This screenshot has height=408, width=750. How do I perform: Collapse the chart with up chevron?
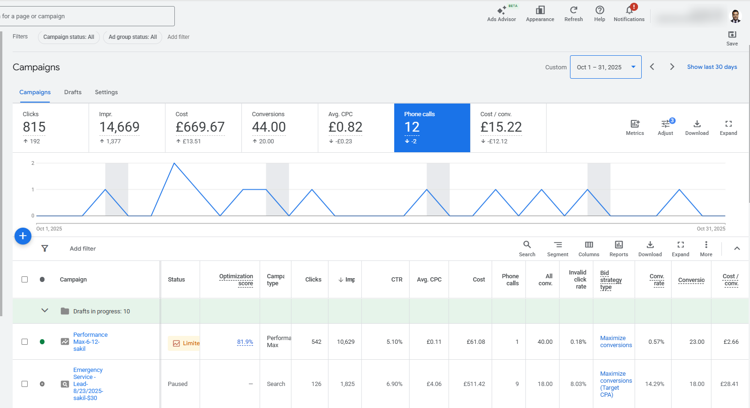737,248
